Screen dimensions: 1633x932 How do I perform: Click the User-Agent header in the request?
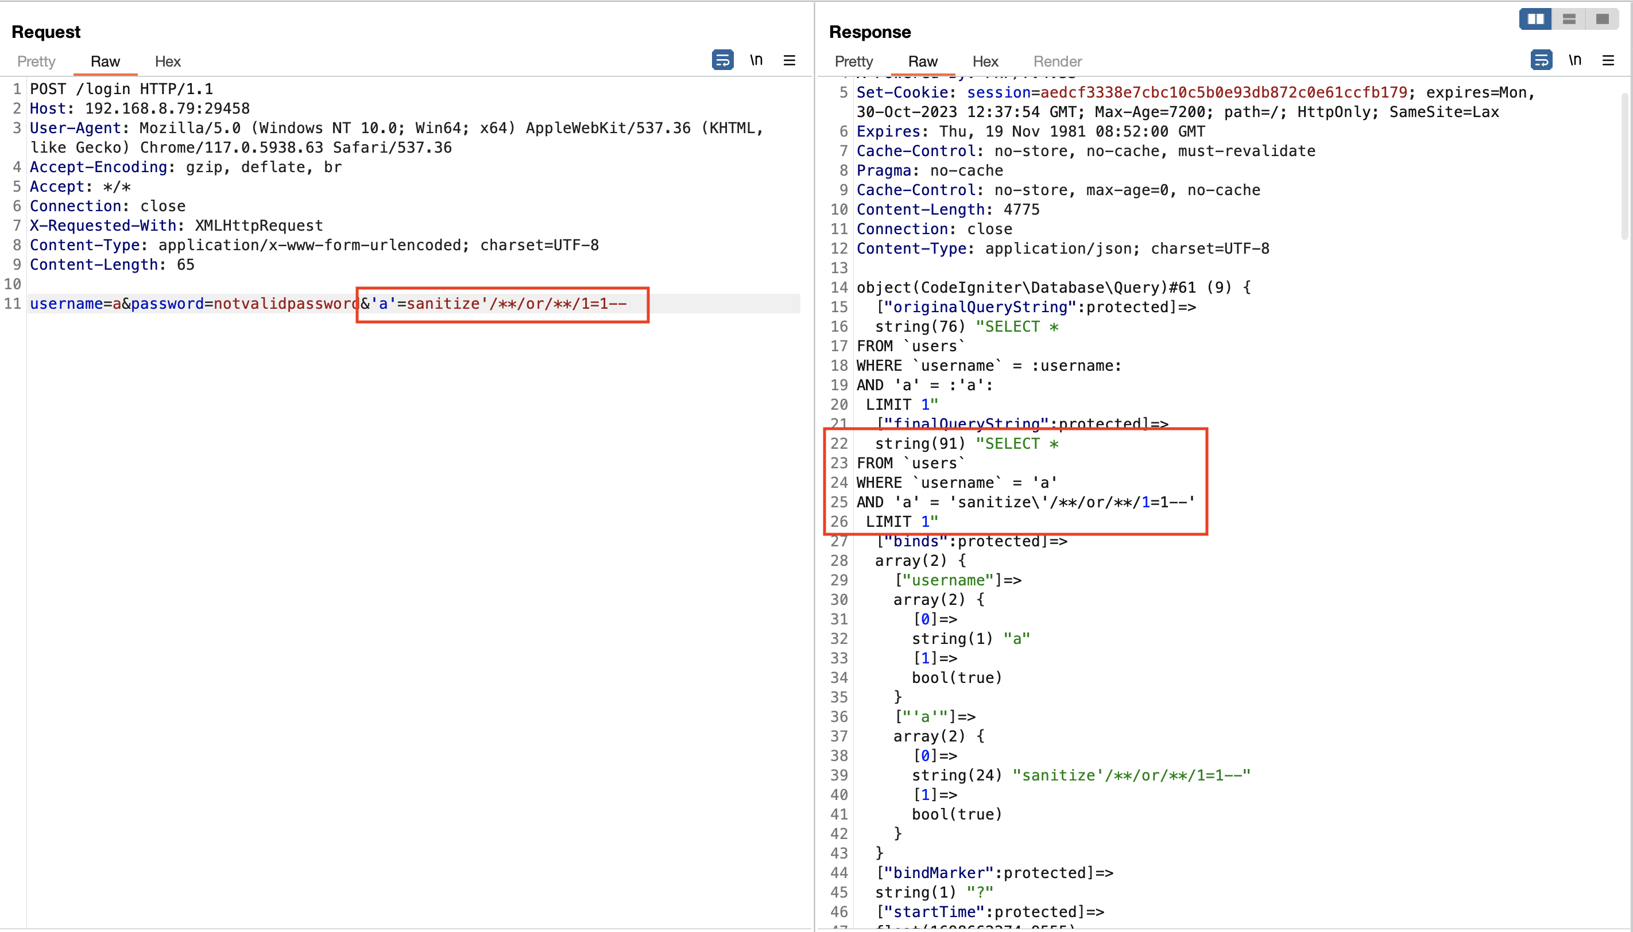396,138
